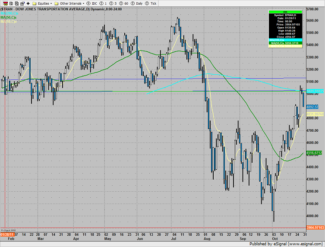Select the IDC symbol label

click(95, 3)
